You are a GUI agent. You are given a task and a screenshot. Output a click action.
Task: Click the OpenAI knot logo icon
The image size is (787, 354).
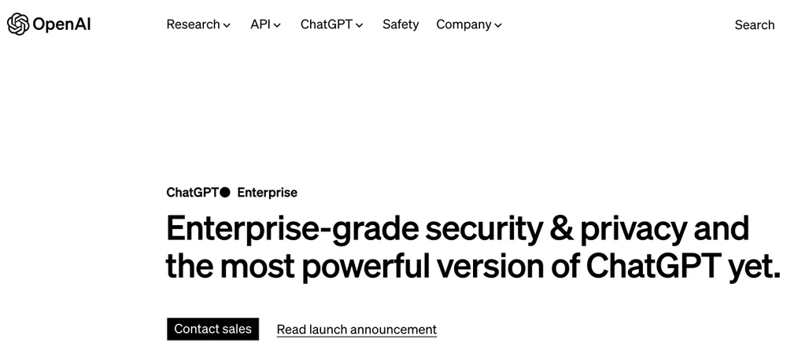pyautogui.click(x=17, y=24)
